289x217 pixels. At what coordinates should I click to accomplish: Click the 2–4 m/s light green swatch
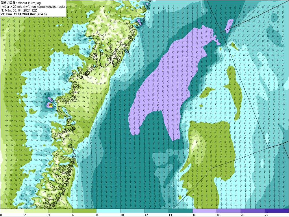pyautogui.click(x=36, y=211)
